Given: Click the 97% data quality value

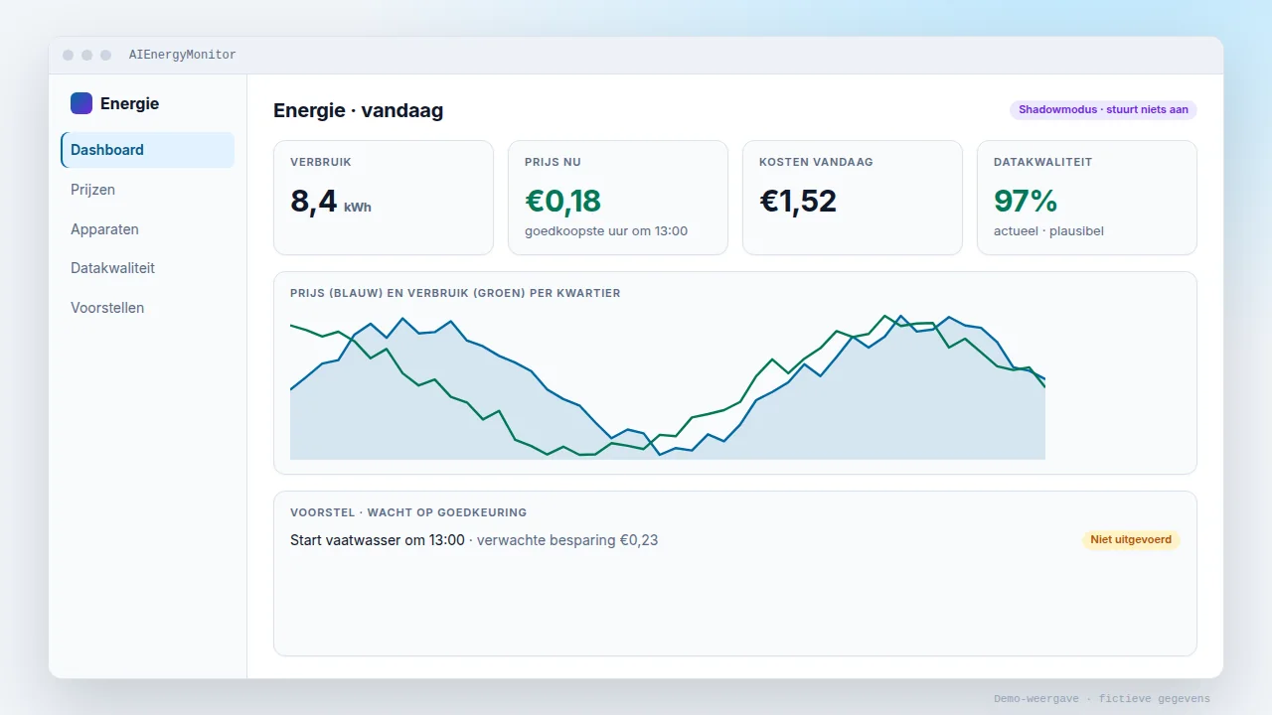Looking at the screenshot, I should coord(1026,202).
